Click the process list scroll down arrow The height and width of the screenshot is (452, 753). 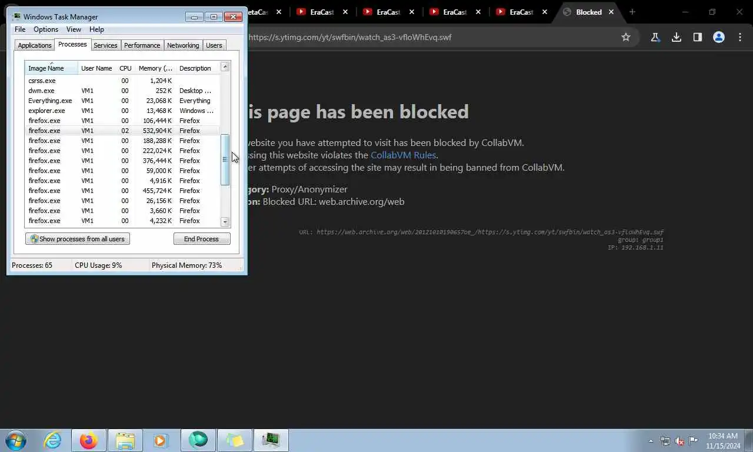(225, 222)
